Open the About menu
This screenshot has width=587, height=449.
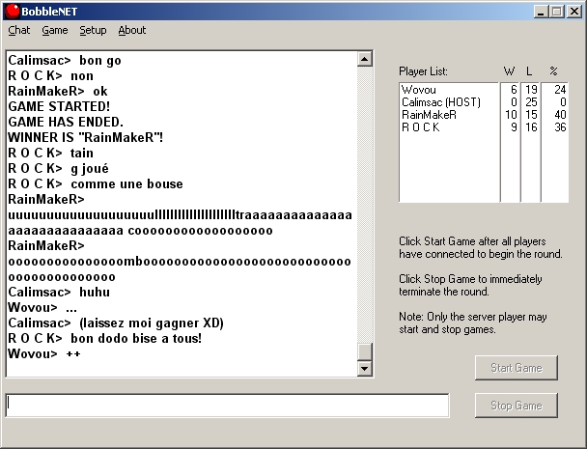[x=132, y=30]
